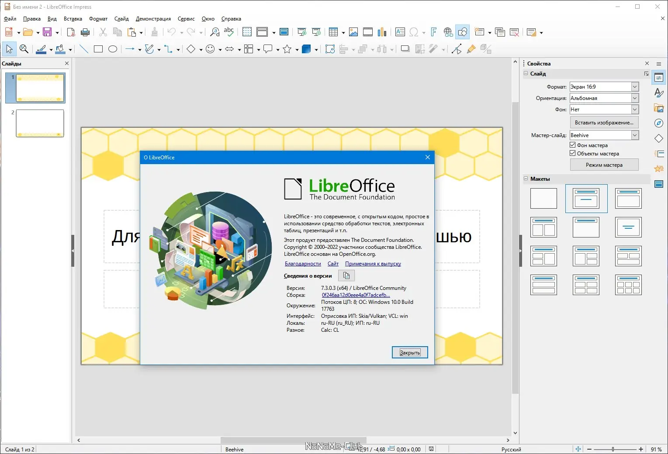Open the Сервис menu
The height and width of the screenshot is (454, 668).
tap(186, 19)
